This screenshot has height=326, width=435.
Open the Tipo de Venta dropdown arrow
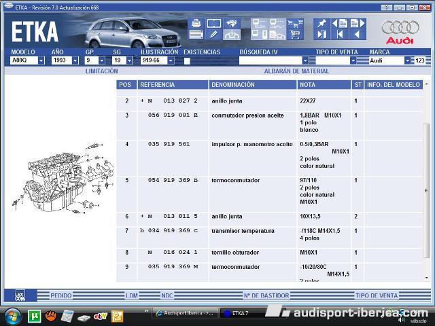point(353,60)
